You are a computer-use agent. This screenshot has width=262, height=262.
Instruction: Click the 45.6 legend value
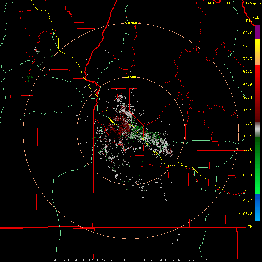[248, 84]
